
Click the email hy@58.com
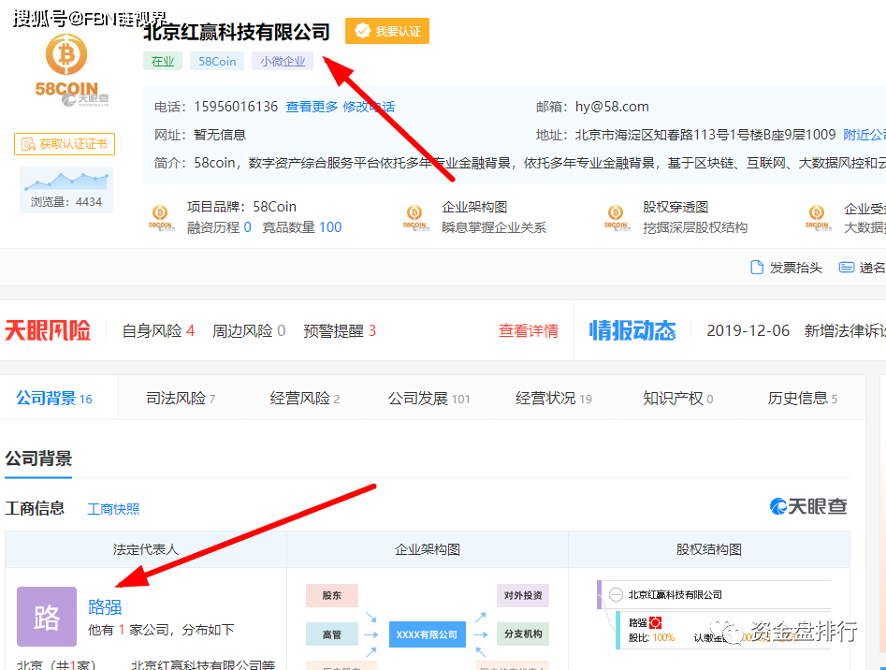click(x=612, y=107)
